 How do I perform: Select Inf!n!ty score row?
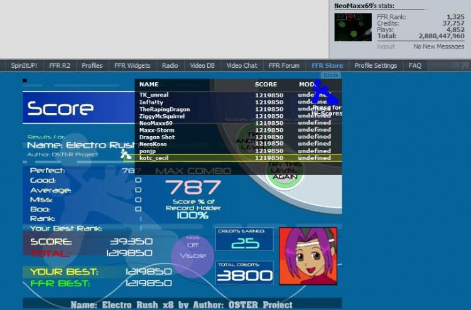click(238, 102)
